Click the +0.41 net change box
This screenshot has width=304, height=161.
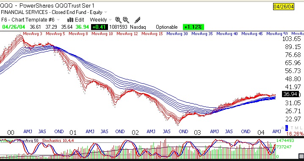coord(99,27)
